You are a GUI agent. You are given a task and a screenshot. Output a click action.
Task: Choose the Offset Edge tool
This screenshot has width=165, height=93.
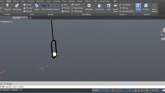(x=77, y=11)
